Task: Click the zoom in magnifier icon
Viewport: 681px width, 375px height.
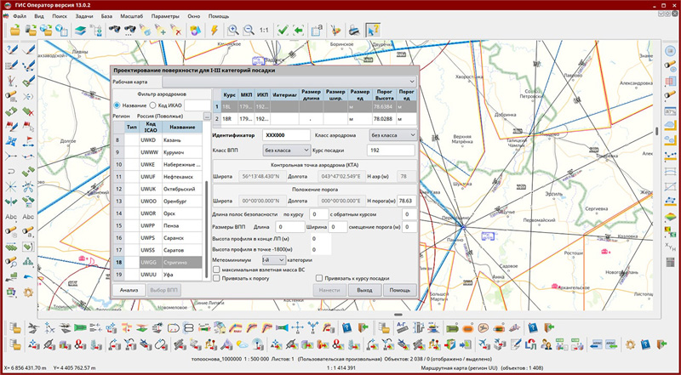Action: [233, 30]
